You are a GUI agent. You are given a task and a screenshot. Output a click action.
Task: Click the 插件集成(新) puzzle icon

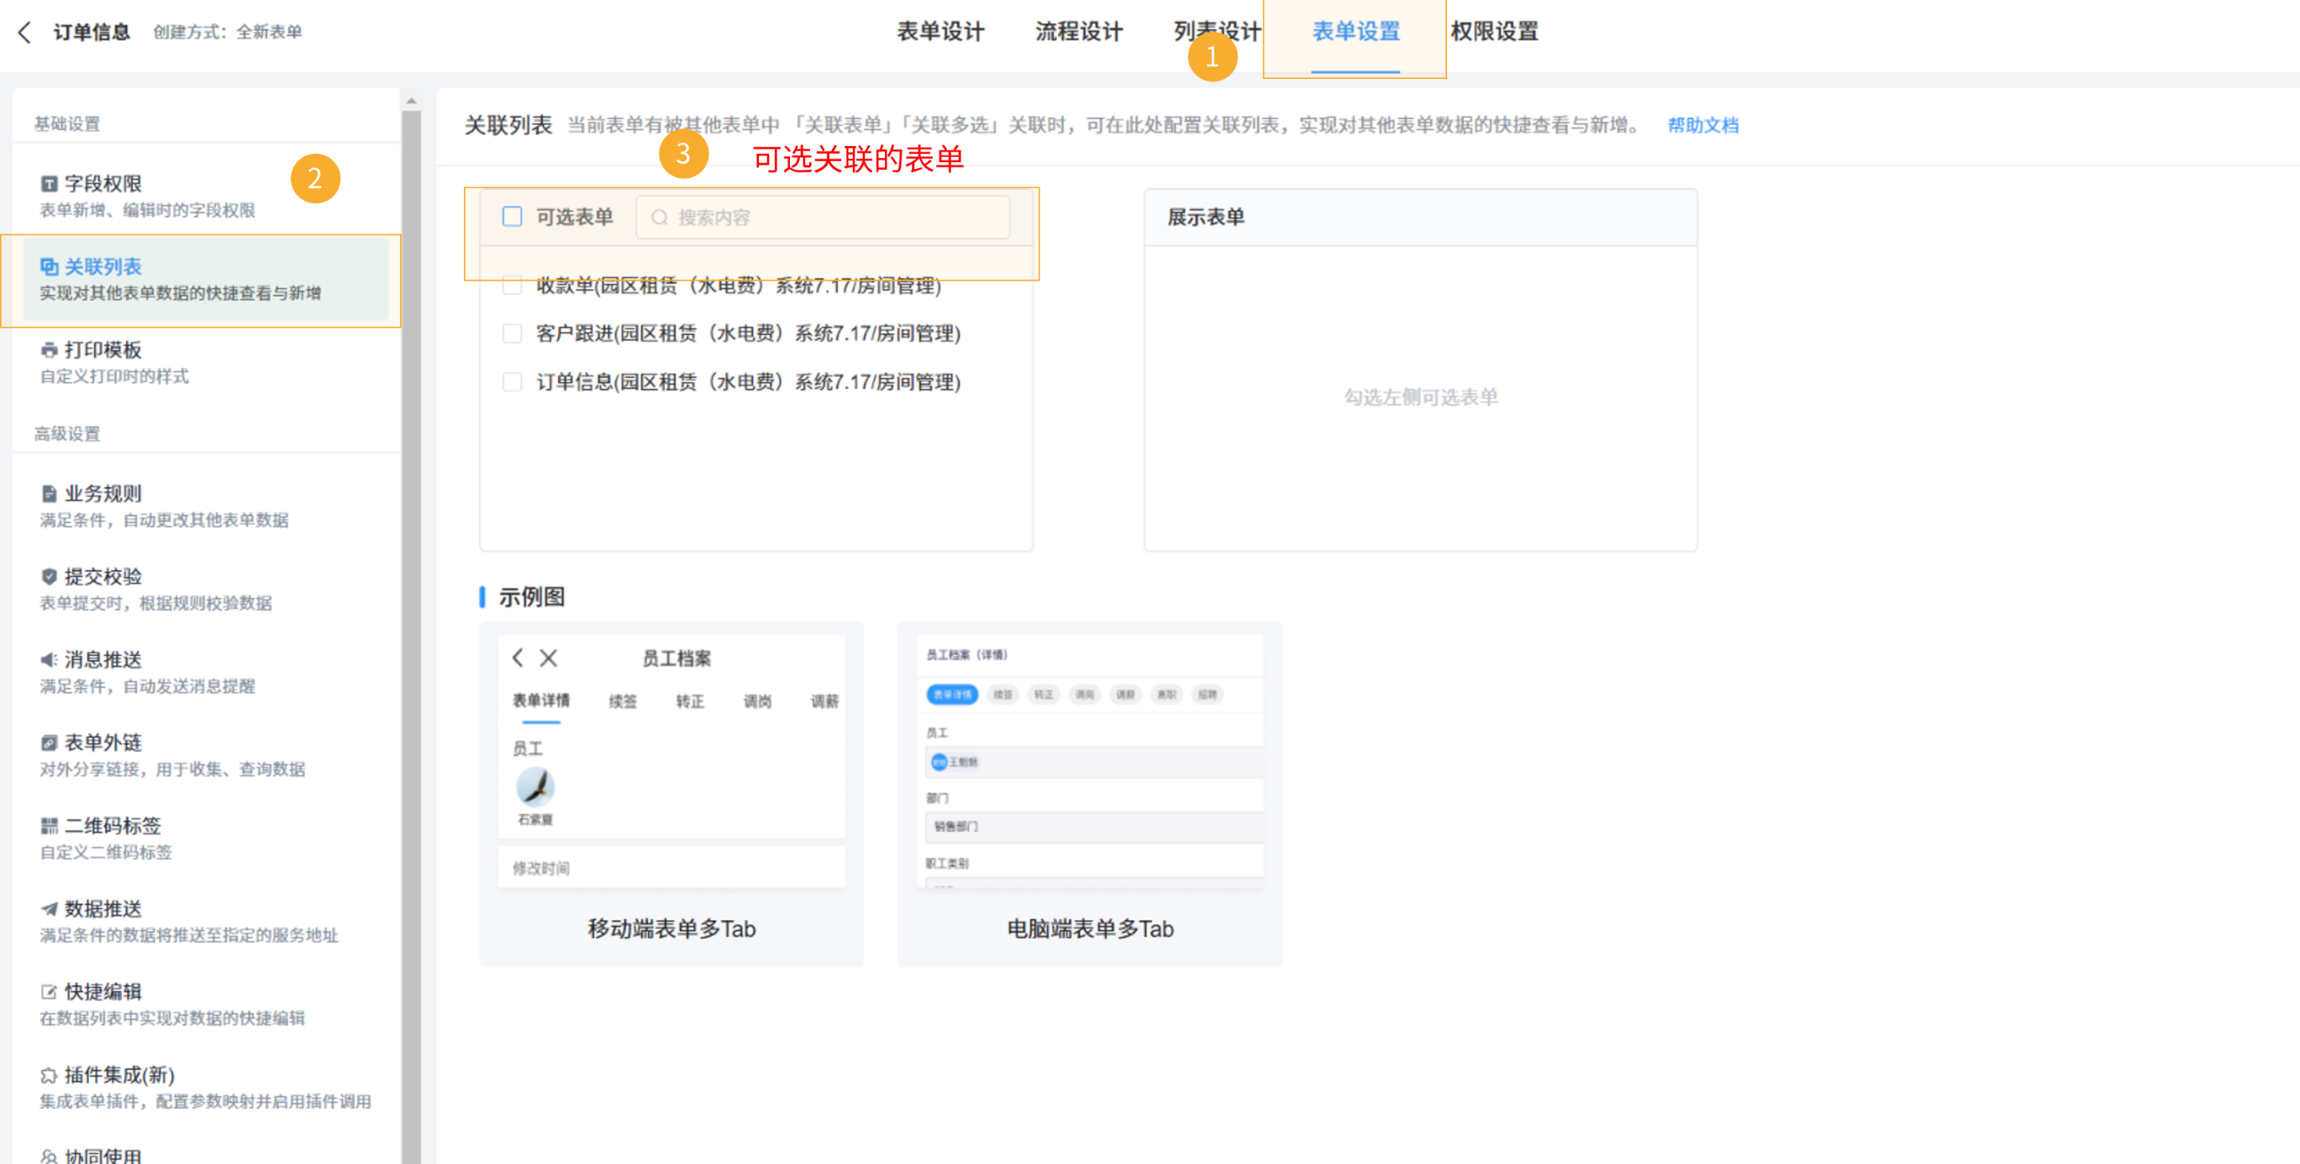pos(49,1075)
